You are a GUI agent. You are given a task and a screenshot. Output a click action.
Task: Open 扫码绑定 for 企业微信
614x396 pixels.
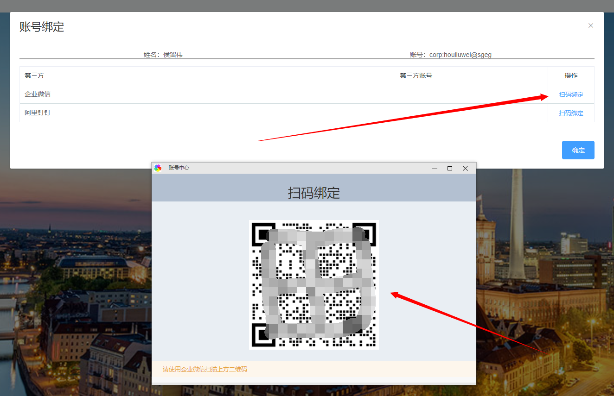pyautogui.click(x=571, y=94)
